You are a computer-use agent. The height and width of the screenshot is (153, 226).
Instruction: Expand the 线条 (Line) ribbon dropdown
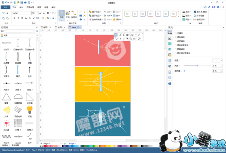click(190, 16)
